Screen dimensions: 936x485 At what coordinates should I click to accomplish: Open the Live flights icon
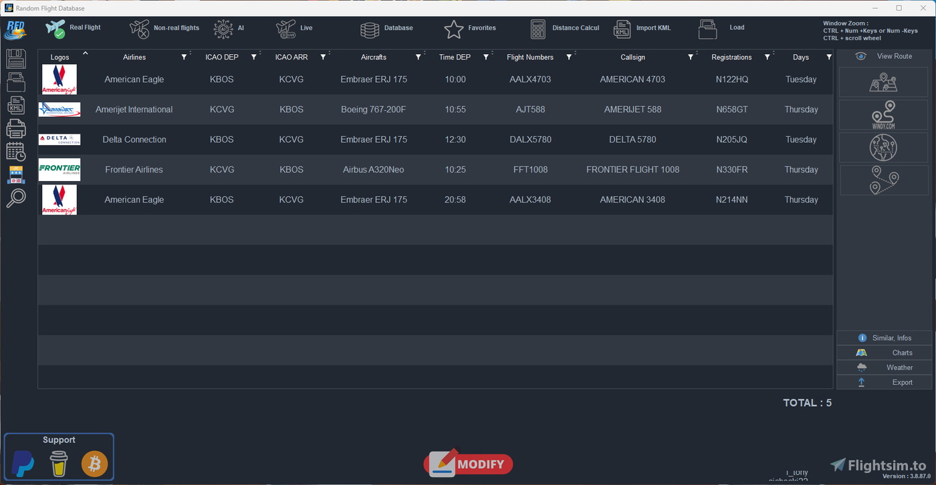(x=287, y=29)
